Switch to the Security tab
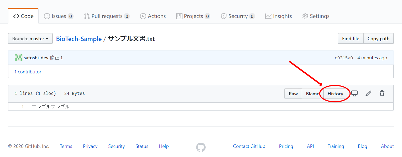402x157 pixels. tap(238, 16)
